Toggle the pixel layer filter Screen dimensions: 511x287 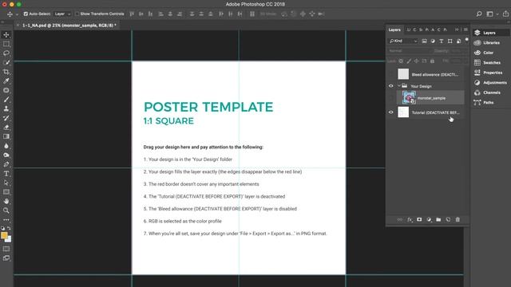tap(424, 41)
